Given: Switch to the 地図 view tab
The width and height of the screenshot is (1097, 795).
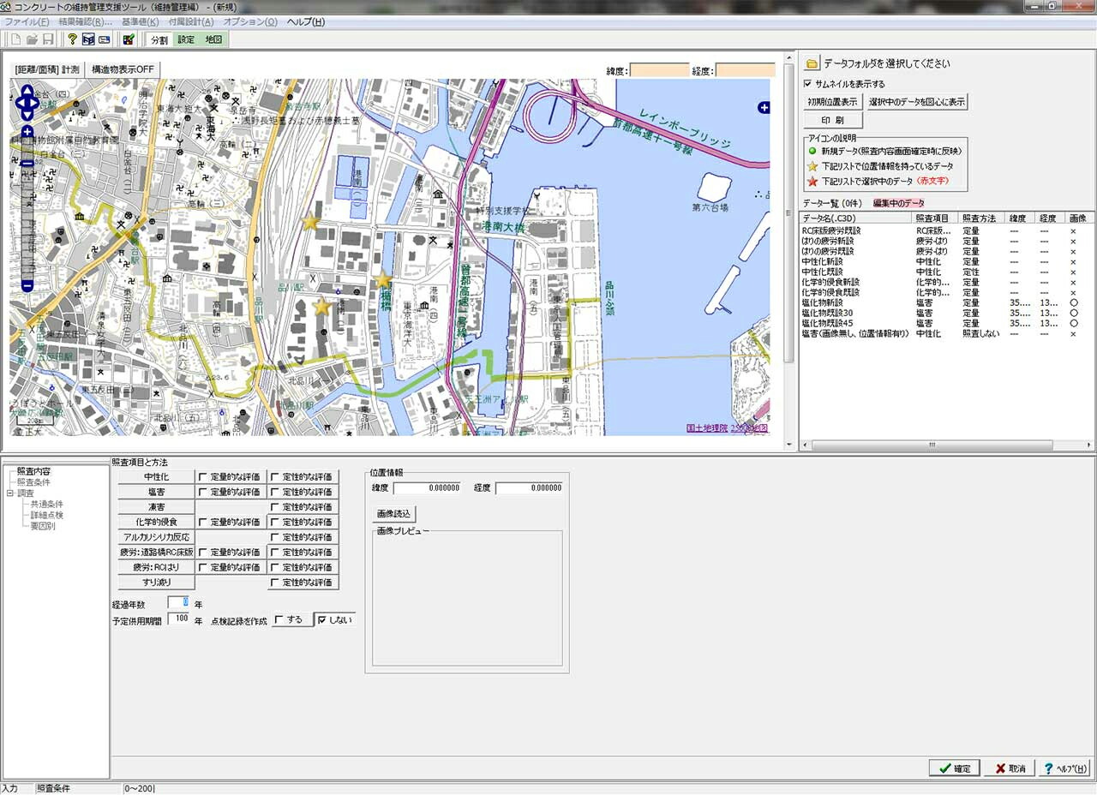Looking at the screenshot, I should tap(213, 39).
